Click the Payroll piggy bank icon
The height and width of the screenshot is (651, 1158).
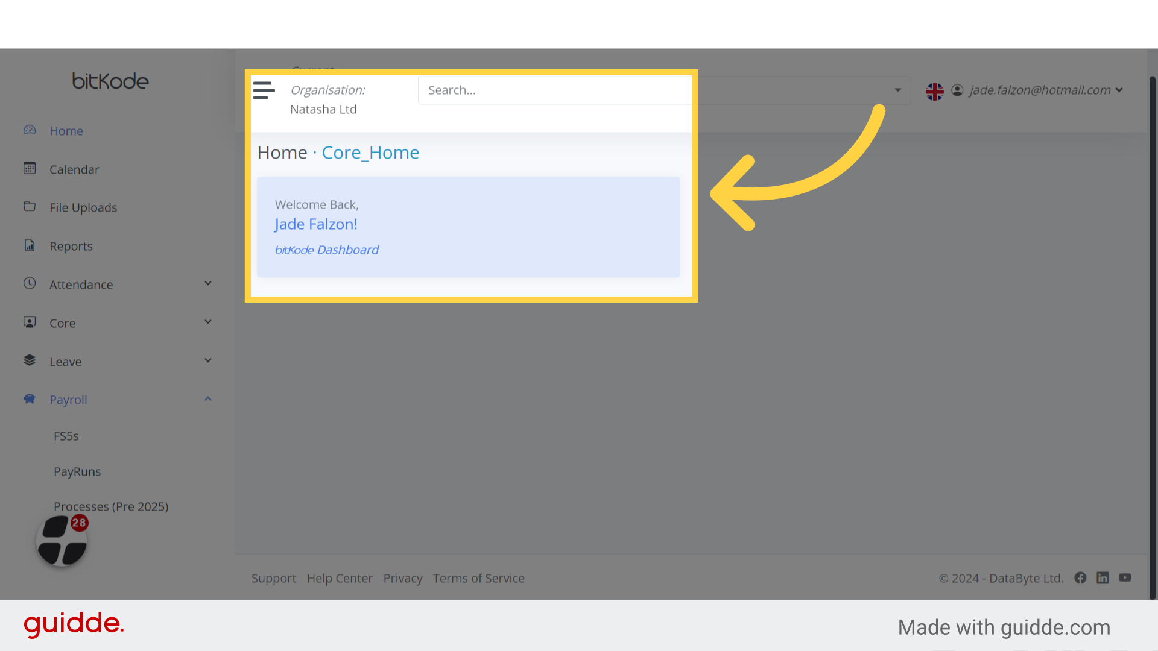pos(30,399)
